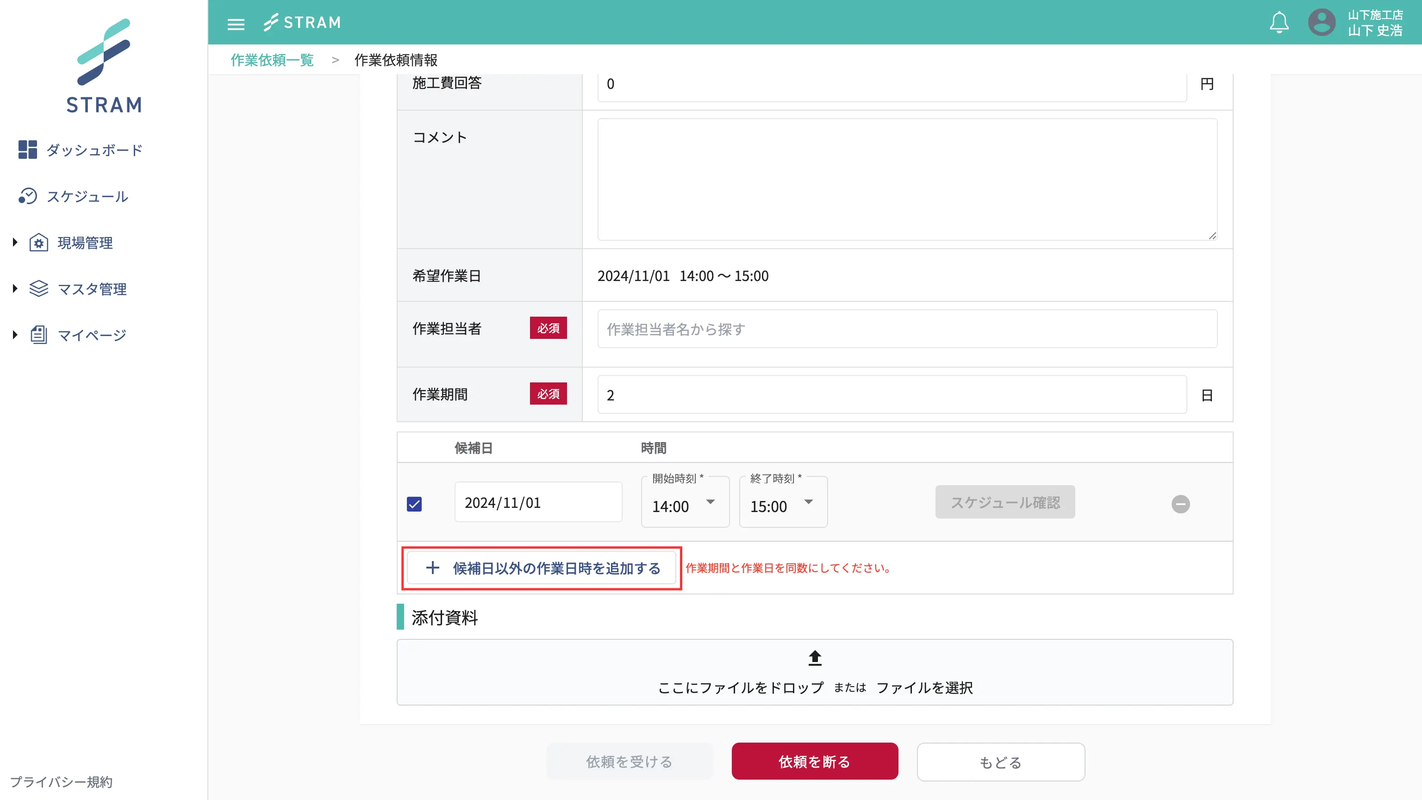The image size is (1422, 800).
Task: Open the user avatar icon
Action: (x=1321, y=23)
